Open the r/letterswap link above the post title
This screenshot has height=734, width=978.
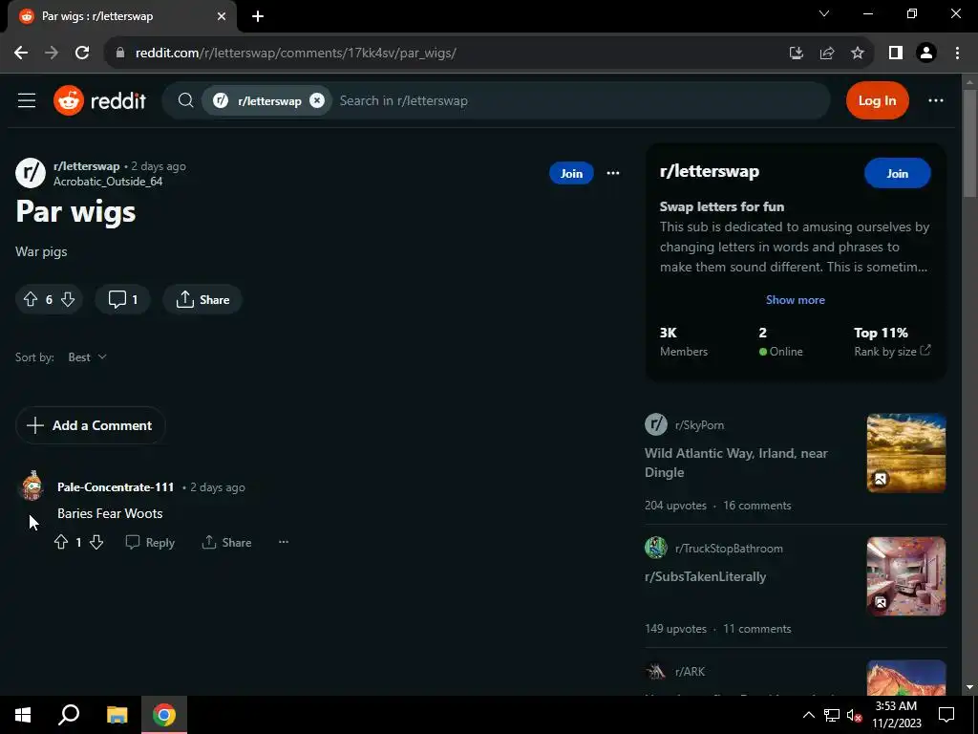click(x=86, y=166)
